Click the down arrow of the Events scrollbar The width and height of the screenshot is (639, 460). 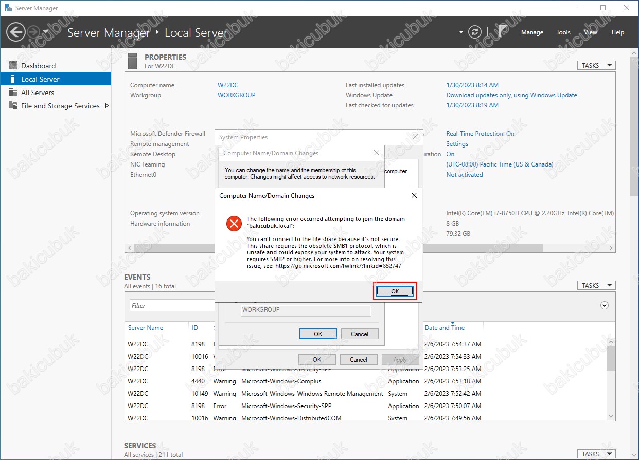[x=611, y=417]
